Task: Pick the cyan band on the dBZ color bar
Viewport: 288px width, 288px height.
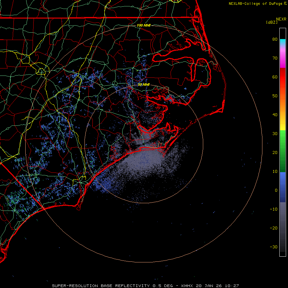Action: coord(283,42)
